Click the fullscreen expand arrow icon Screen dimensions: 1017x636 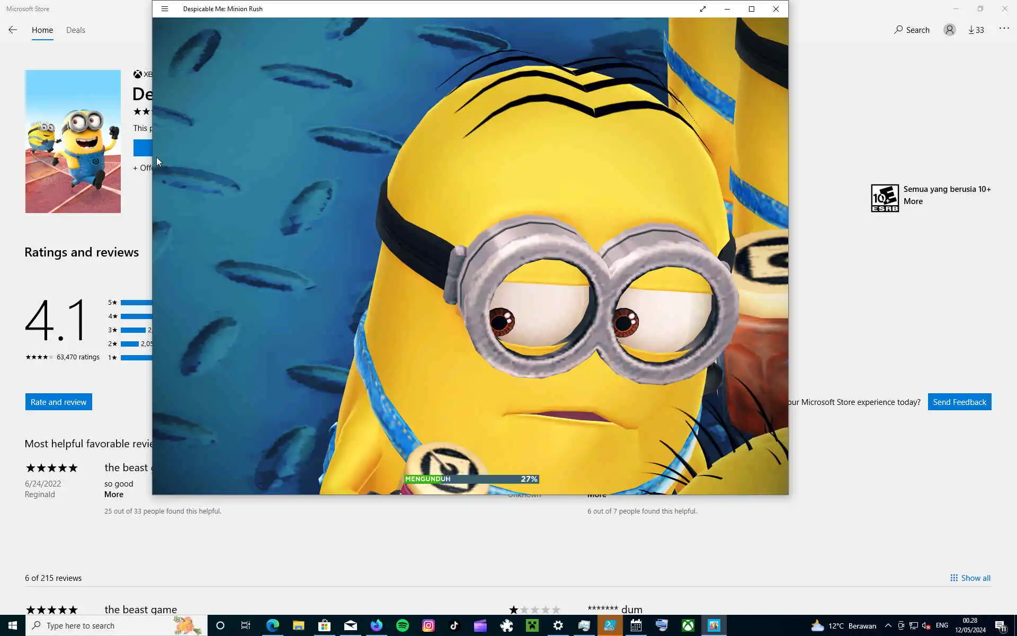(703, 9)
